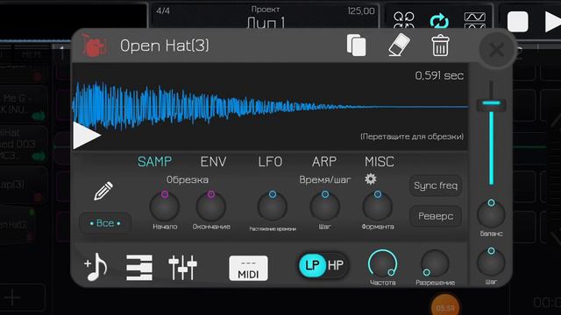Viewport: 561px width, 315px height.
Task: Click the Шаг knob under Время/шаг
Action: click(x=325, y=206)
